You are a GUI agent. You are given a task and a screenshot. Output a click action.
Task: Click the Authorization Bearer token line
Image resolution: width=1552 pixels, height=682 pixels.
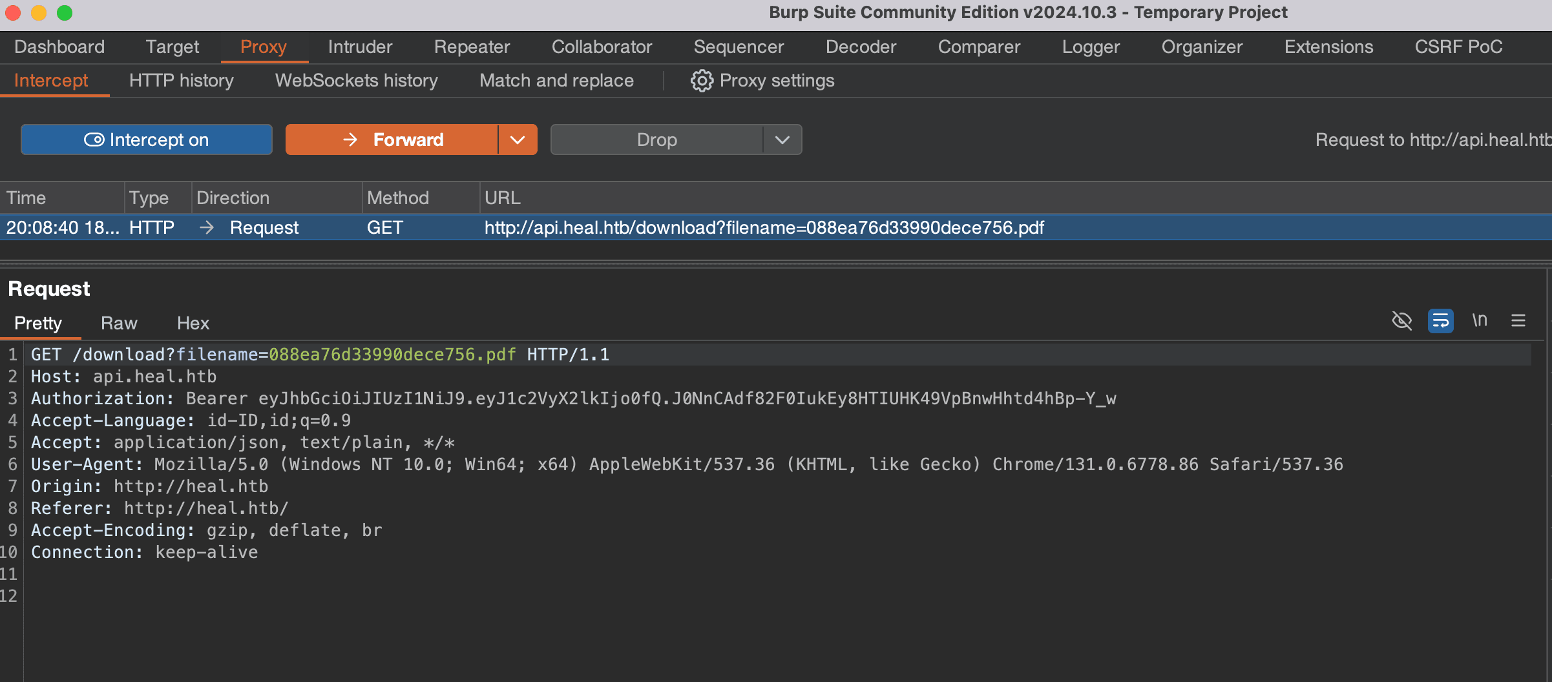pyautogui.click(x=573, y=398)
